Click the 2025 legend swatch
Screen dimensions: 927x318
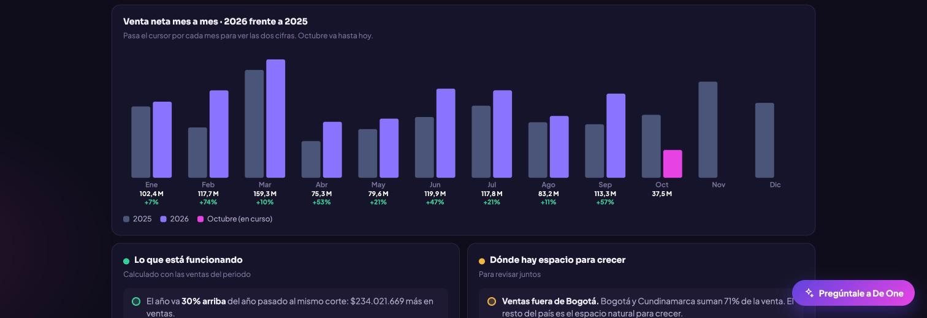[126, 219]
